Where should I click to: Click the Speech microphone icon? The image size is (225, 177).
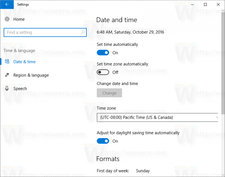[x=7, y=88]
